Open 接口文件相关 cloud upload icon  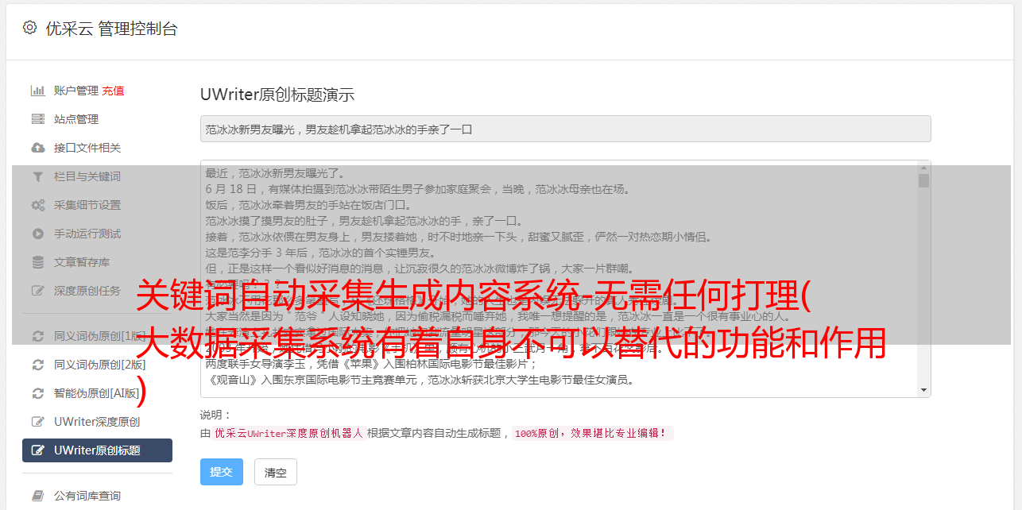tap(37, 148)
